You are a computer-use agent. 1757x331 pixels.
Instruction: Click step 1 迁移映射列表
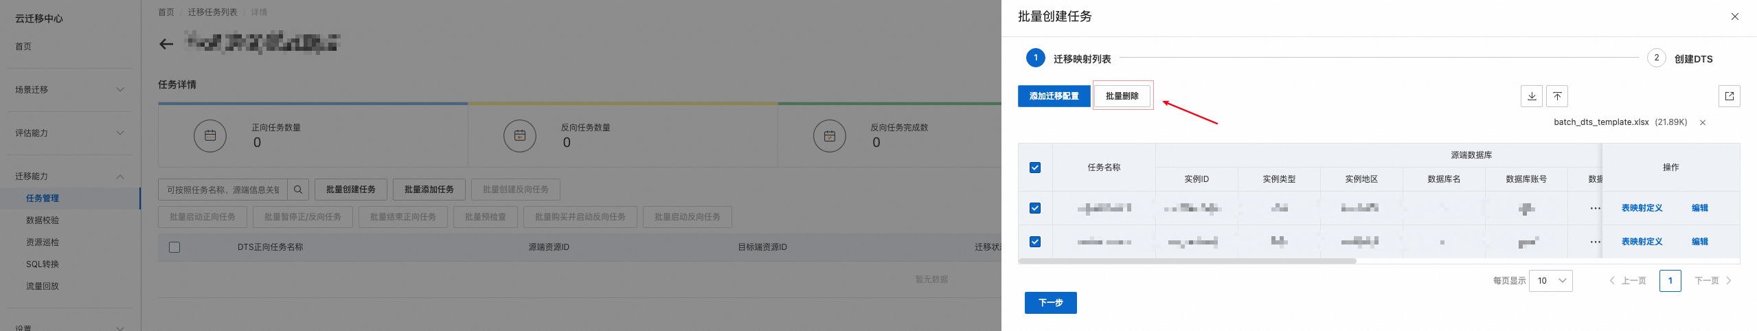(1069, 58)
